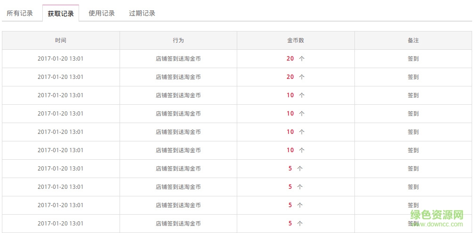474x233 pixels.
Task: Select the last row's timestamp cell
Action: (61, 224)
